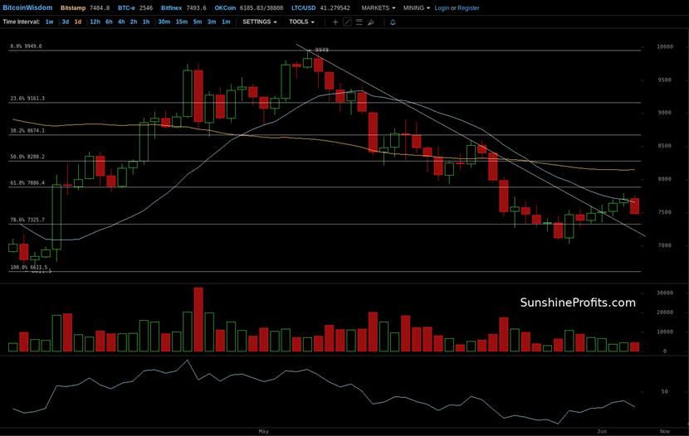Switch to 3d time interval
The width and height of the screenshot is (689, 436).
tap(65, 22)
